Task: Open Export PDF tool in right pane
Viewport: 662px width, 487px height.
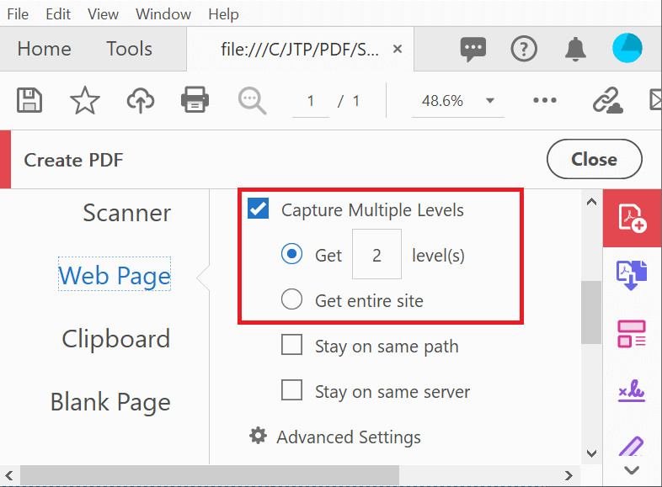Action: pyautogui.click(x=632, y=275)
